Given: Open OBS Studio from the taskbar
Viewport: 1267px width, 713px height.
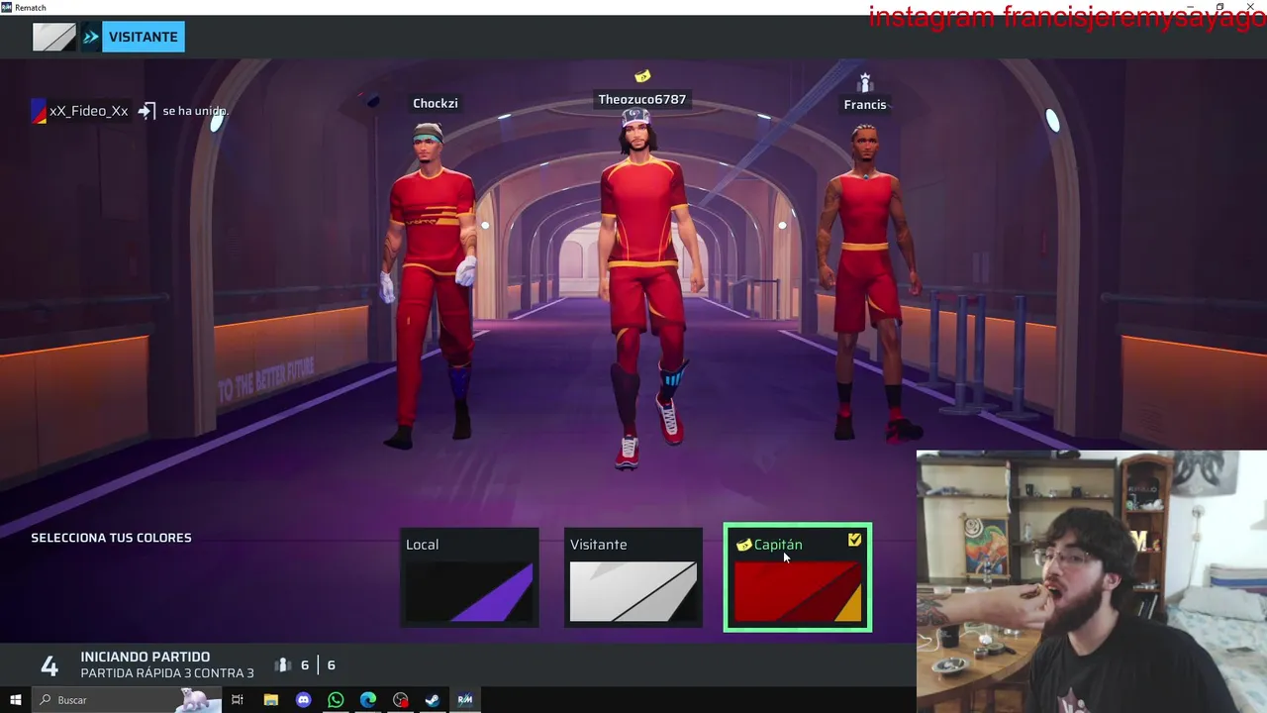Looking at the screenshot, I should click(400, 700).
